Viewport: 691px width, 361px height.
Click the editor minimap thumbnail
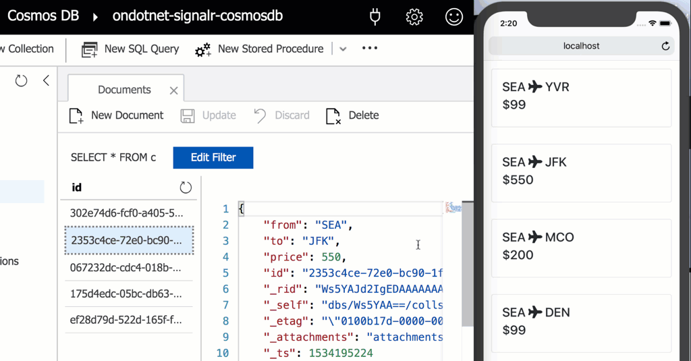(x=453, y=207)
